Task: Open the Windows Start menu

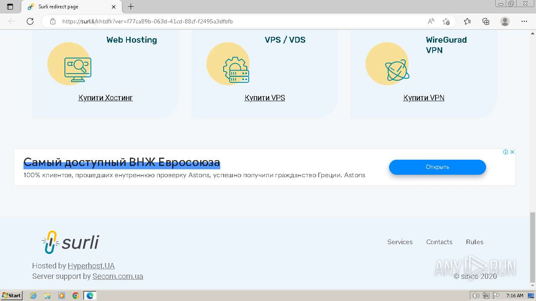Action: point(12,296)
